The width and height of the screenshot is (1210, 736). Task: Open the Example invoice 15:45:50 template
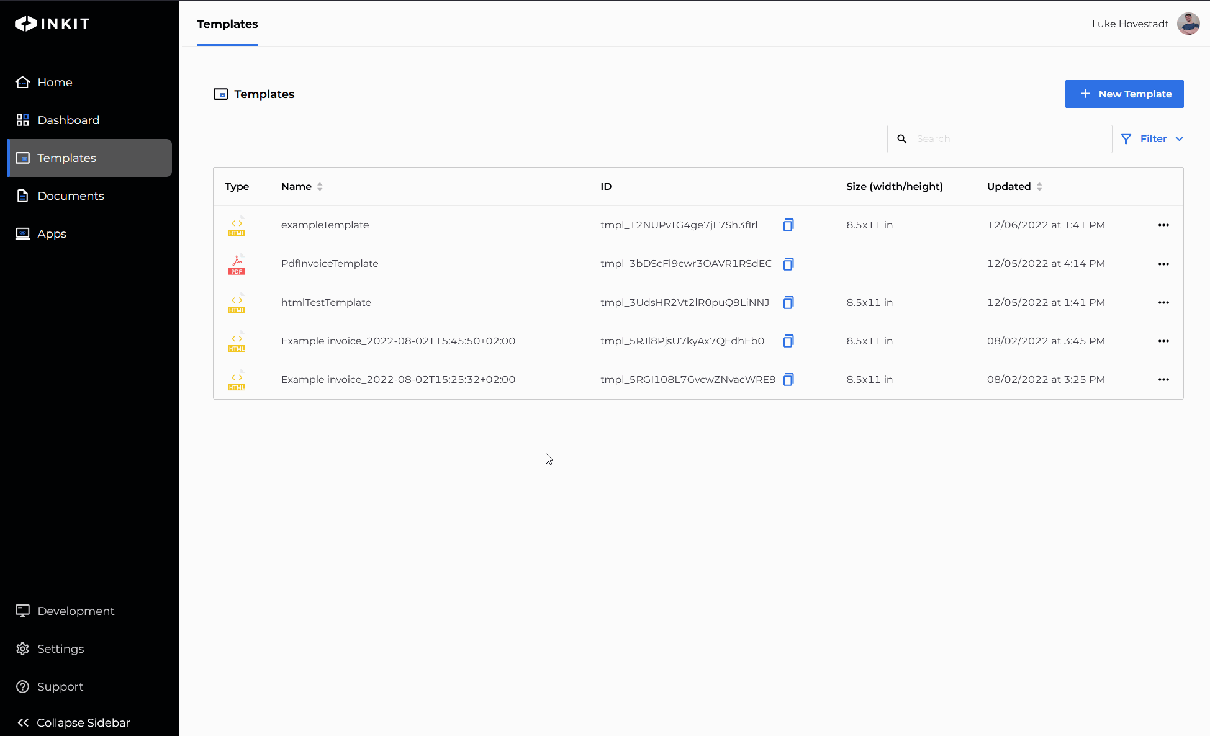(398, 341)
